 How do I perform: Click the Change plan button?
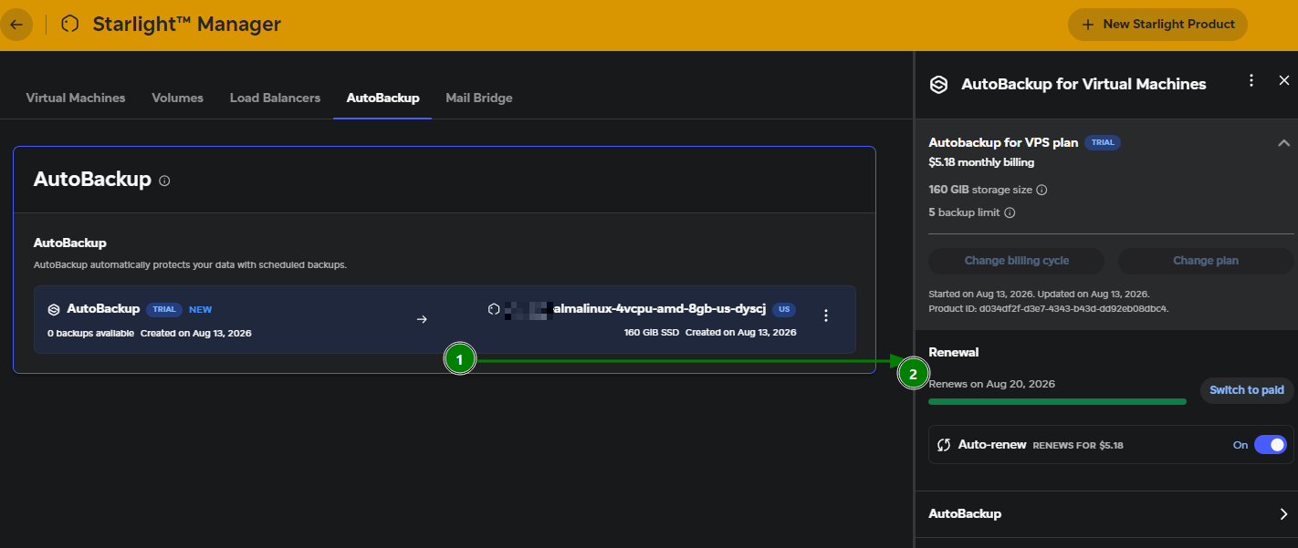(1205, 261)
